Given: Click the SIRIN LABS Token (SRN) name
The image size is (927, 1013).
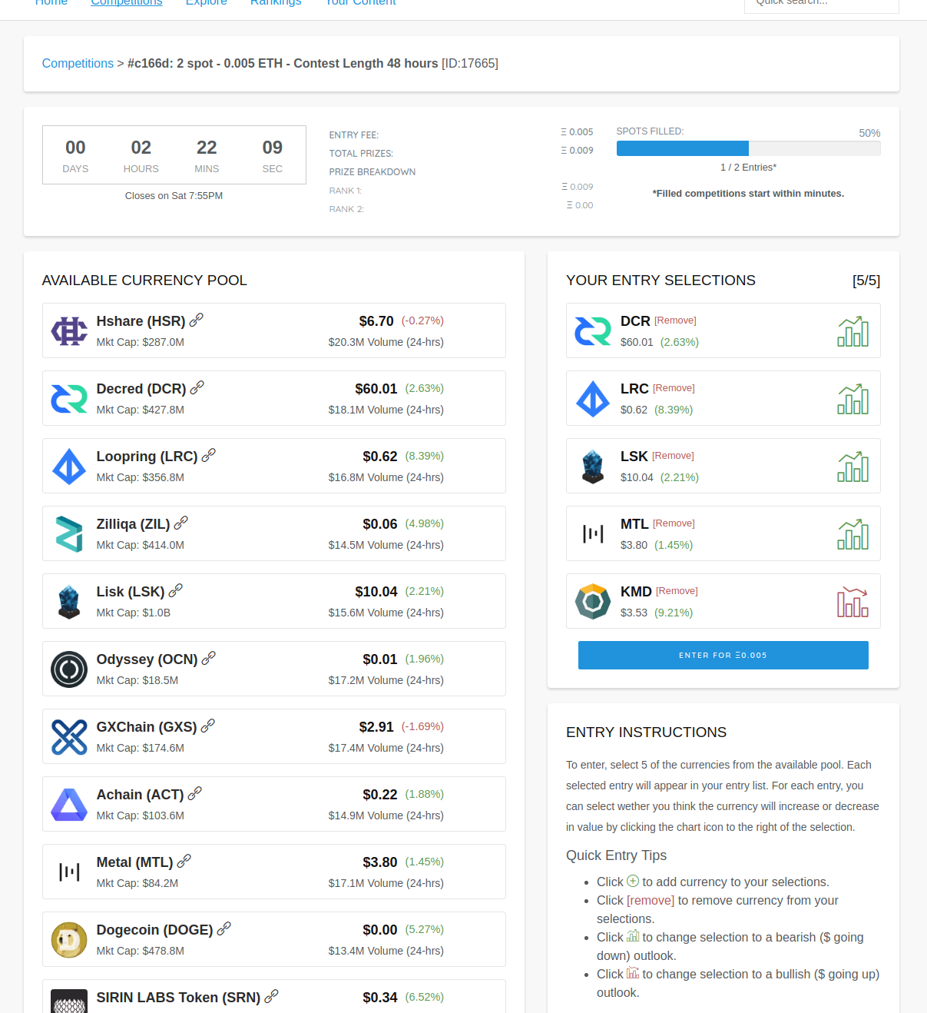Looking at the screenshot, I should pos(179,998).
